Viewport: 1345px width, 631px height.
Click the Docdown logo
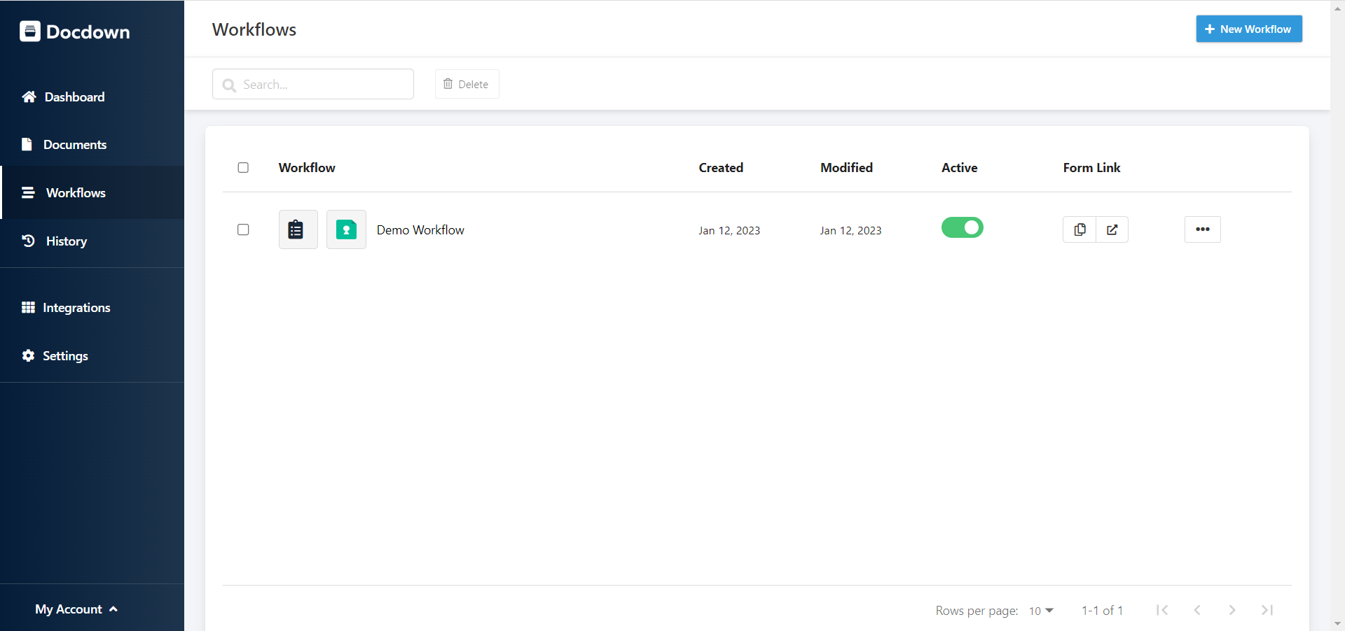pyautogui.click(x=74, y=31)
